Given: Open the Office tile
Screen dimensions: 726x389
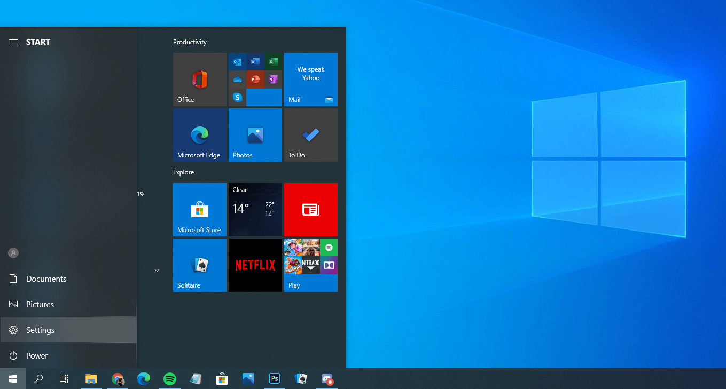Looking at the screenshot, I should click(x=200, y=80).
